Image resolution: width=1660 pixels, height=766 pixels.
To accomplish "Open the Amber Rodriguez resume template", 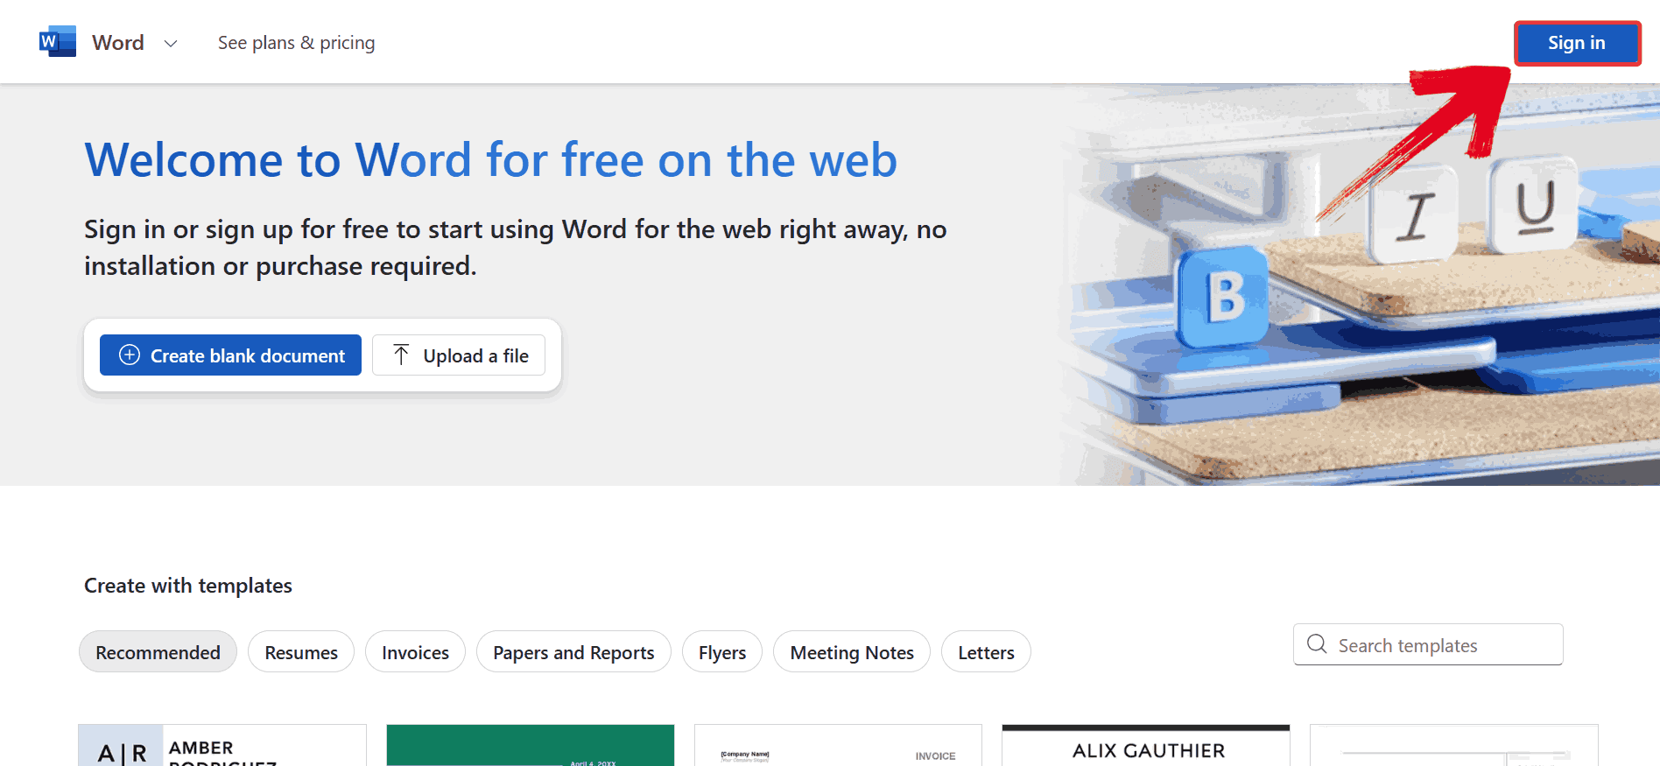I will (x=222, y=745).
